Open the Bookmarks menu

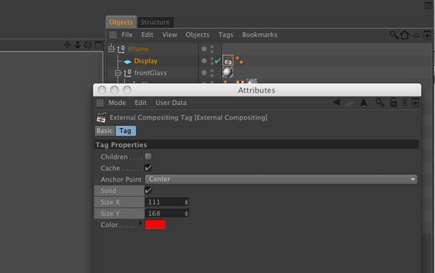pyautogui.click(x=260, y=35)
